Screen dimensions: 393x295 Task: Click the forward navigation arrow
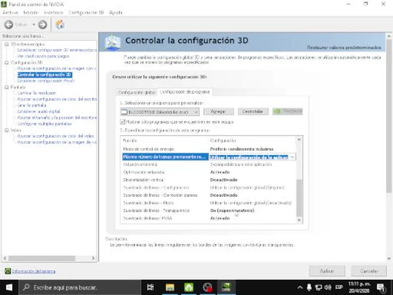(x=43, y=25)
